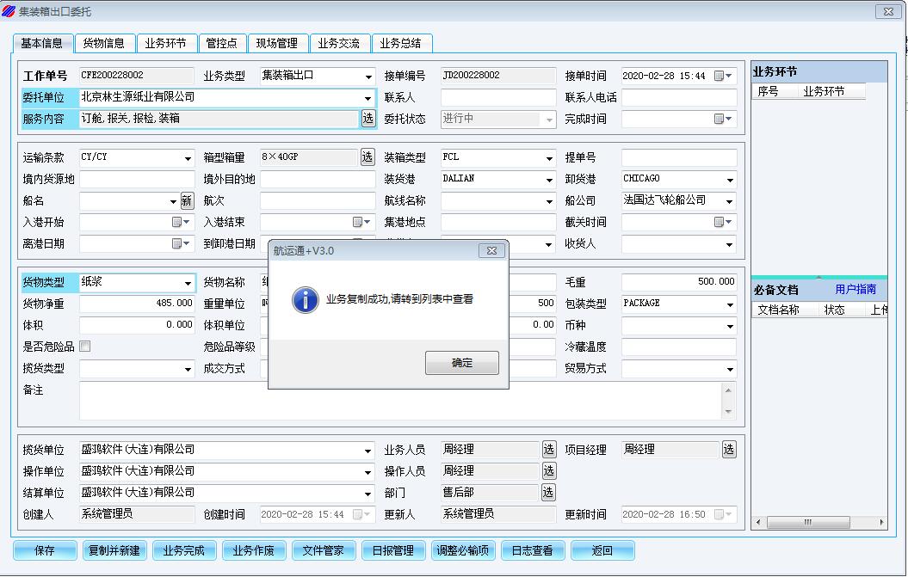Open calendar icon for 截关时间 field
The width and height of the screenshot is (908, 577).
tap(720, 223)
